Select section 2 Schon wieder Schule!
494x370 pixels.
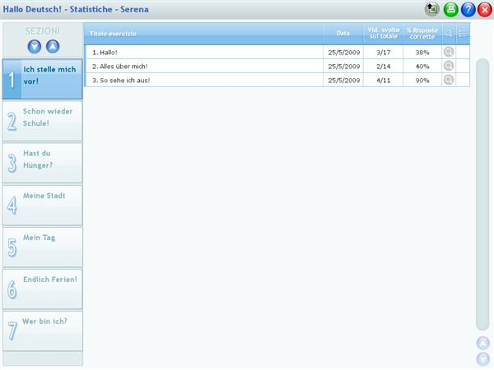[42, 121]
